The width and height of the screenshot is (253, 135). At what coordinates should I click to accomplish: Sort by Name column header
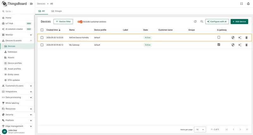pos(72,30)
